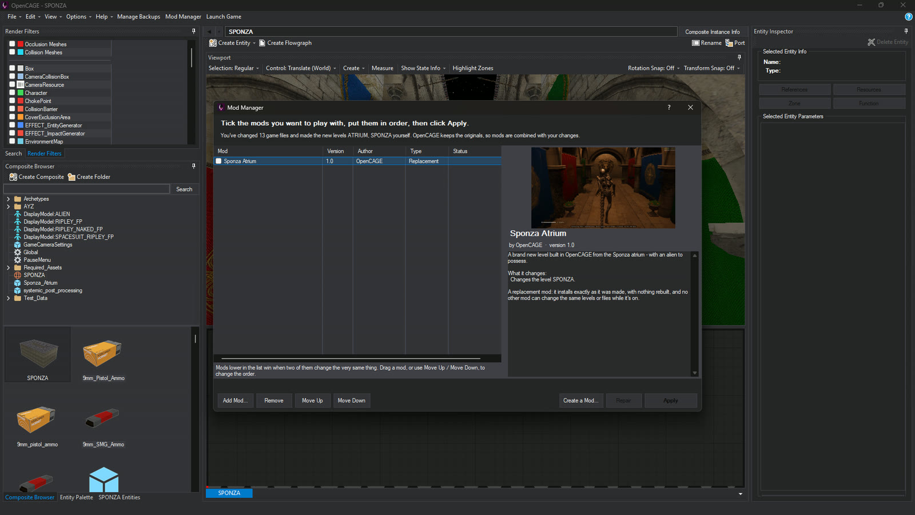Select the SPONZA level globe item
915x515 pixels.
[x=18, y=275]
